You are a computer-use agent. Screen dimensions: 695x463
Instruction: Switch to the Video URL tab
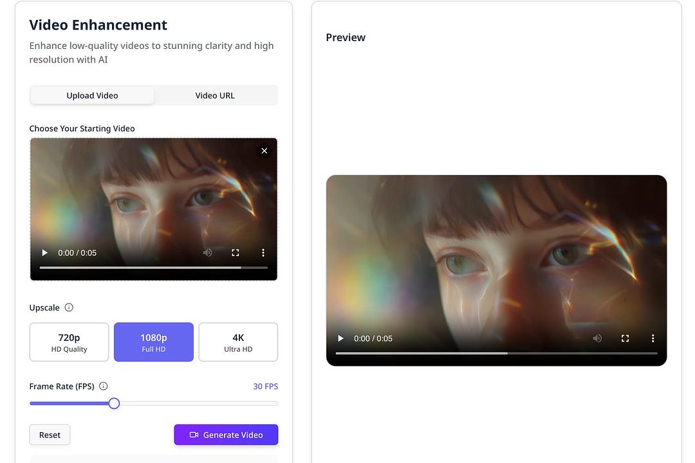(x=215, y=95)
